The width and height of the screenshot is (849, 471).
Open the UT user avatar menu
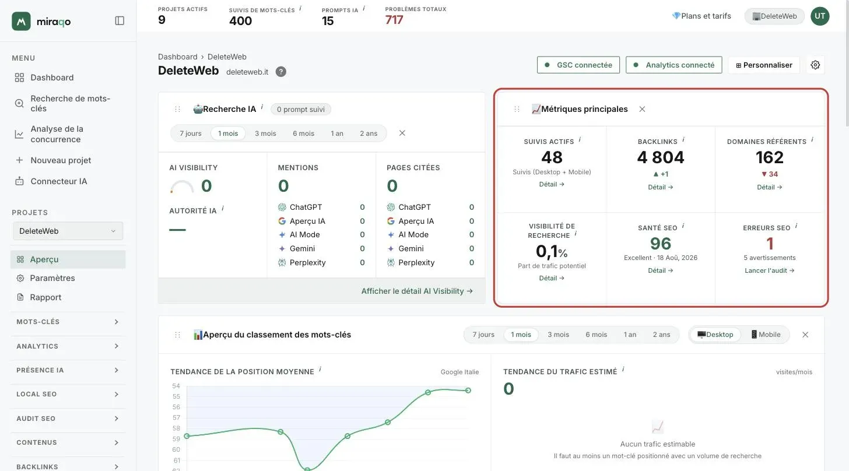pyautogui.click(x=820, y=16)
